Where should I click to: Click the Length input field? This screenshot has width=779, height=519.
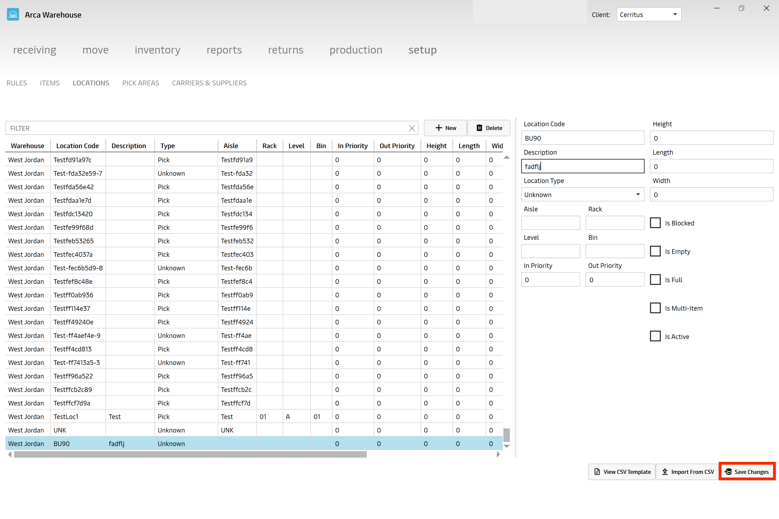711,167
